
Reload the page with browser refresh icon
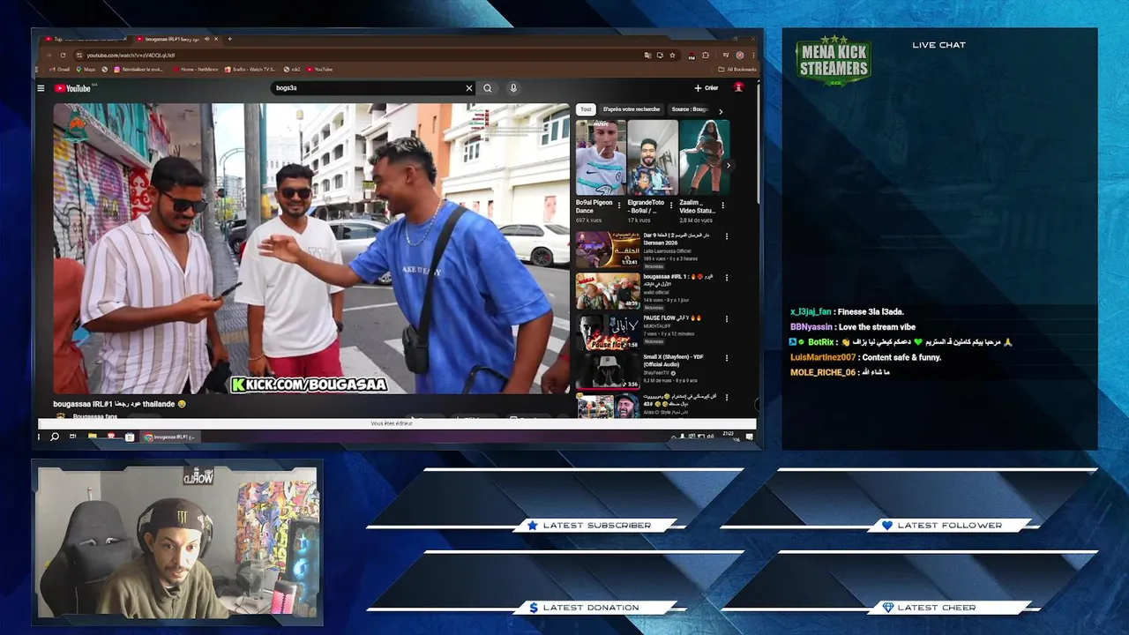(63, 55)
